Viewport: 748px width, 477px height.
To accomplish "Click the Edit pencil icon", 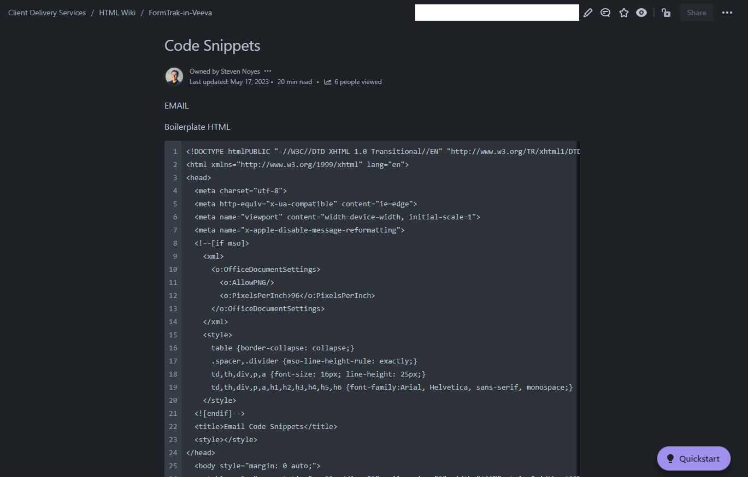I will pos(588,13).
